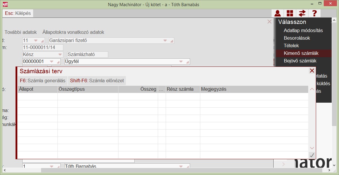
Task: Click up arrow of right vertical scrollbar
Action: (334, 20)
